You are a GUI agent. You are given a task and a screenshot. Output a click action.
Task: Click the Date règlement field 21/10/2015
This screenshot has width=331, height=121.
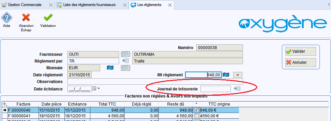point(80,75)
